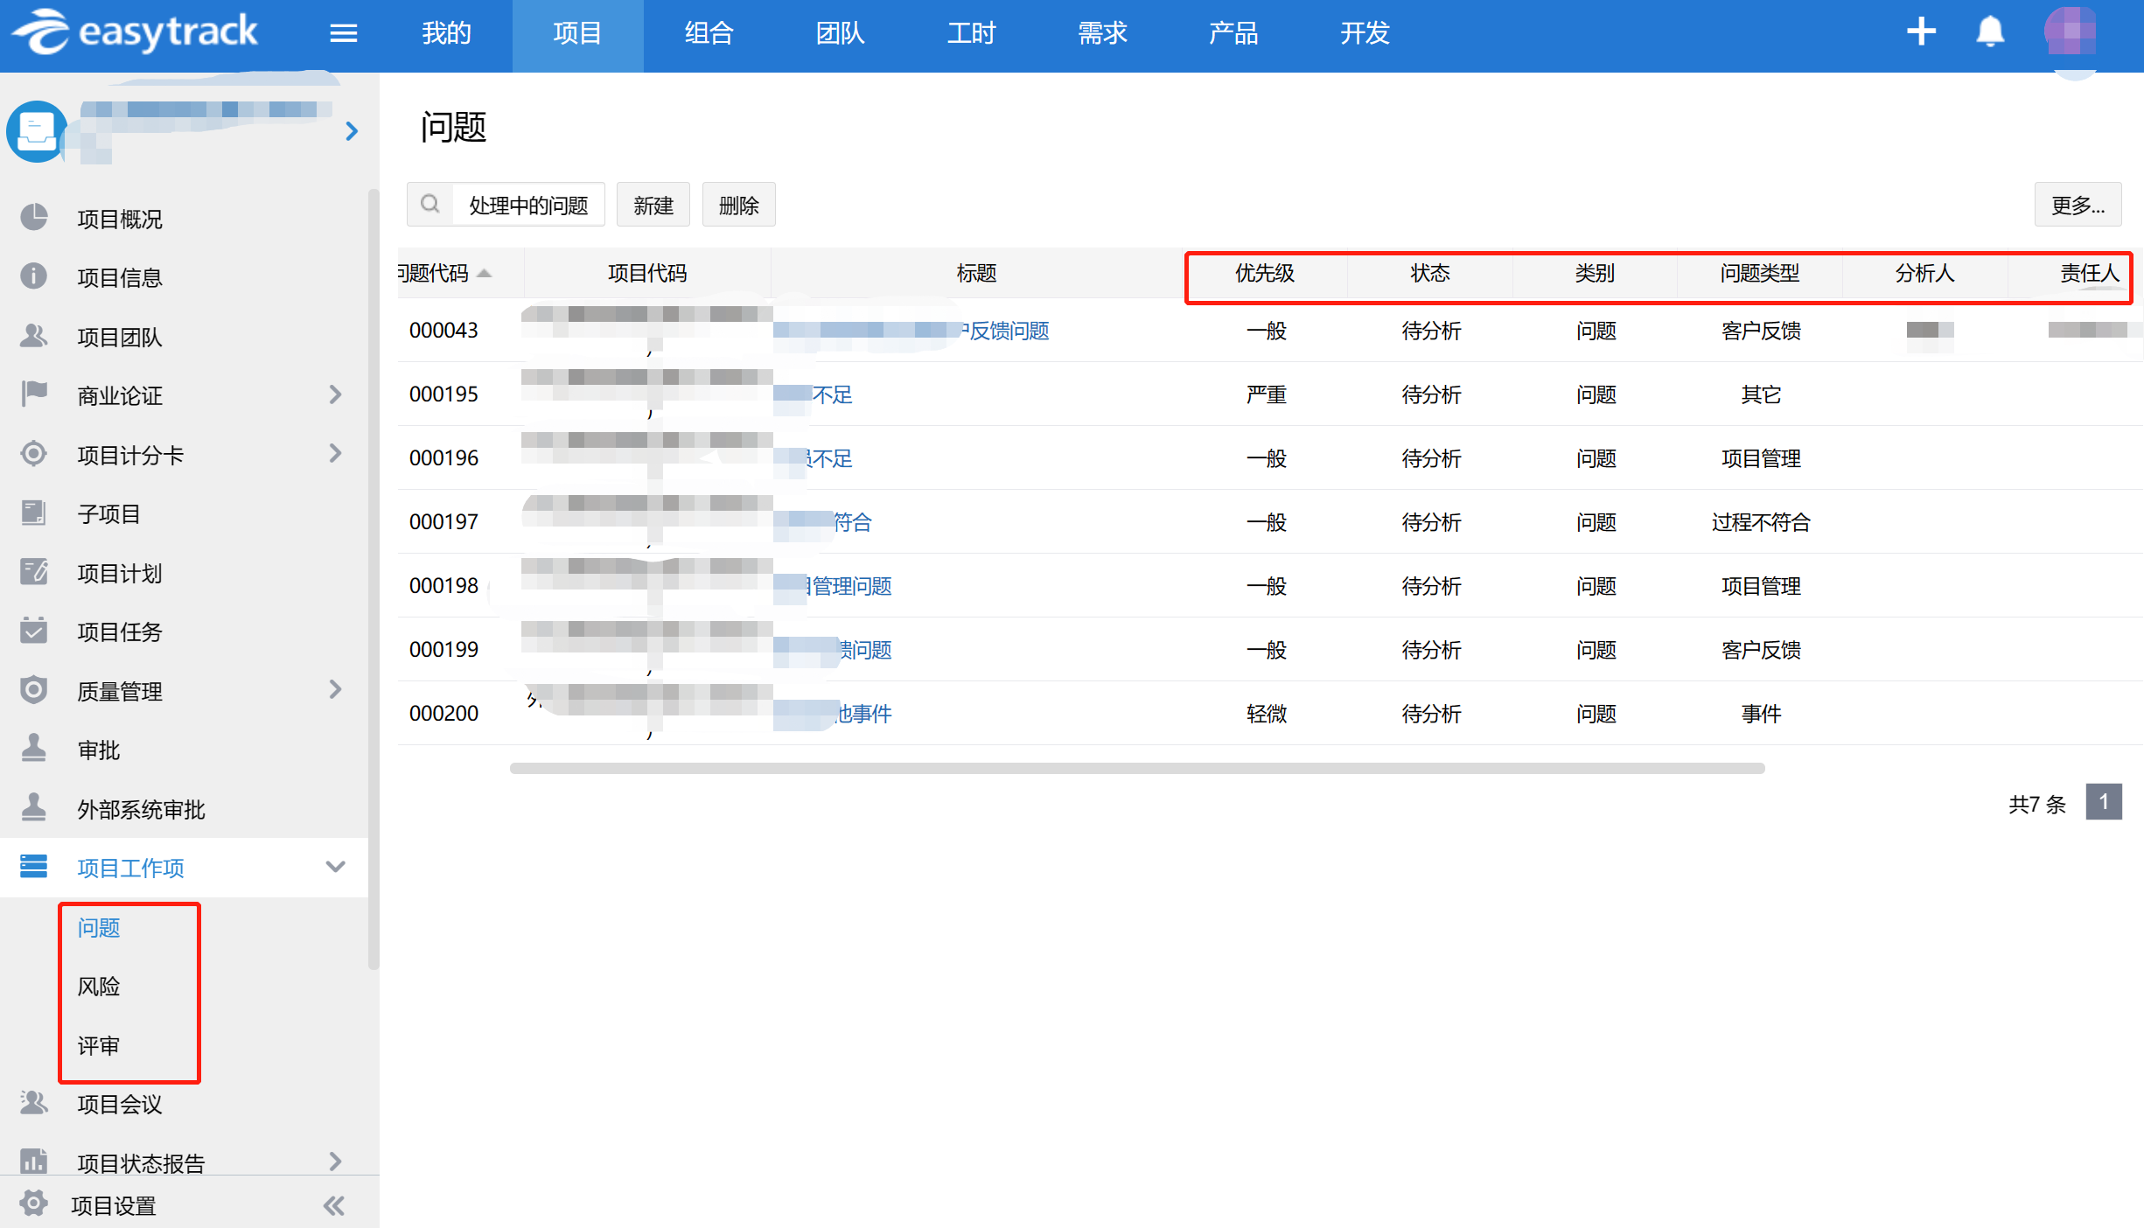
Task: Select 风险 under 项目工作项
Action: tap(98, 987)
